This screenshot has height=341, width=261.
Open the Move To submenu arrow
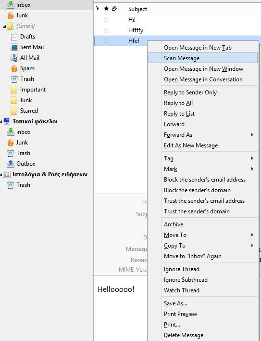pyautogui.click(x=252, y=235)
